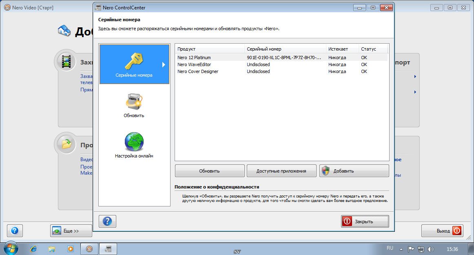Open the Action Center flag icon
Viewport: 474px width, 255px height.
click(411, 249)
